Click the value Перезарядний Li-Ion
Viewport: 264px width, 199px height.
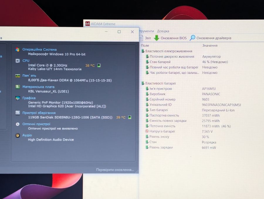click(x=218, y=110)
